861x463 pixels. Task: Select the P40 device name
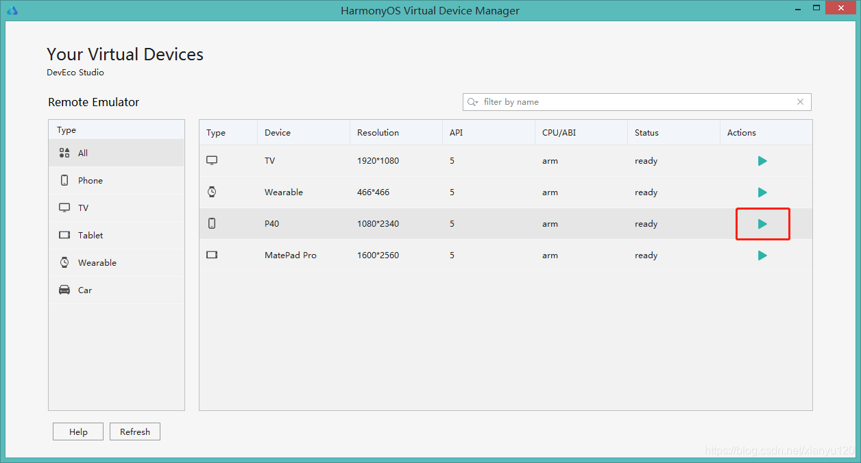[x=271, y=224]
